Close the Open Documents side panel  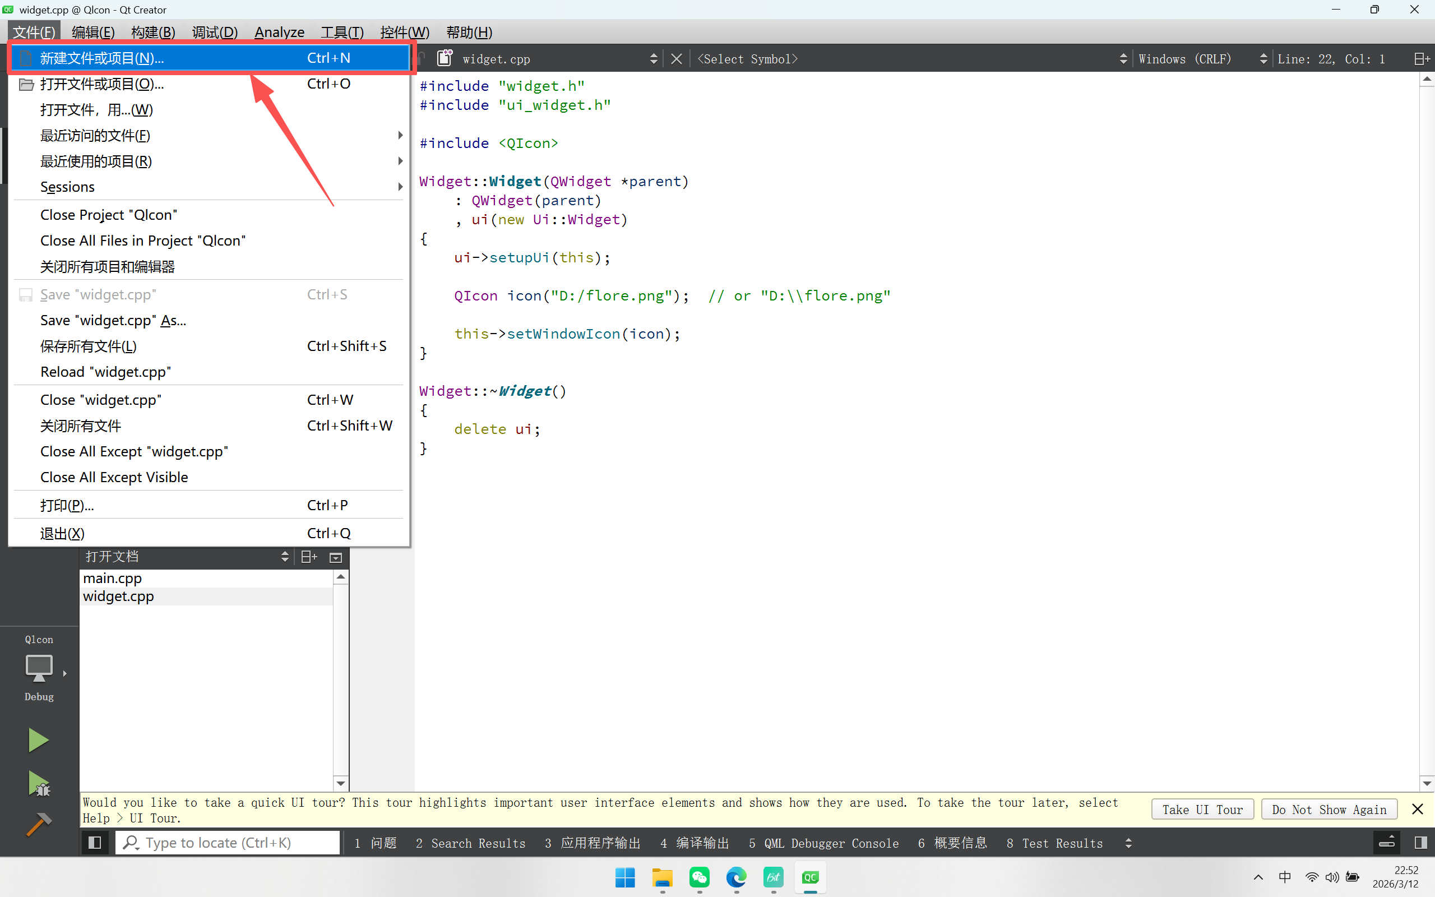tap(336, 557)
